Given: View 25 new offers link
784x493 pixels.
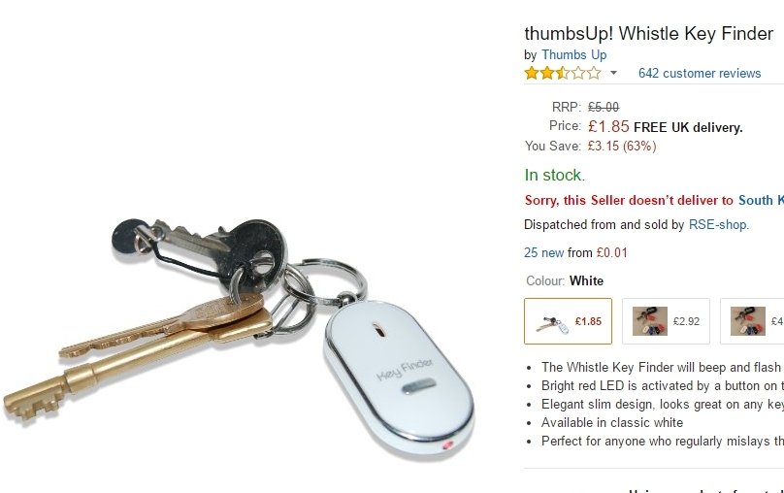Looking at the screenshot, I should coord(544,252).
